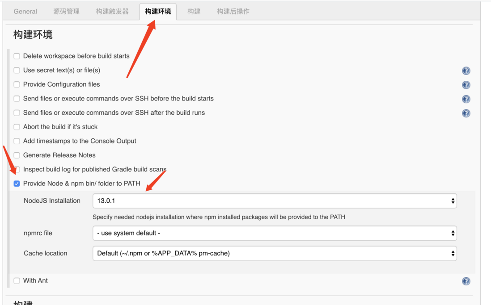
Task: Show help for SSH before the build starts
Action: point(466,99)
